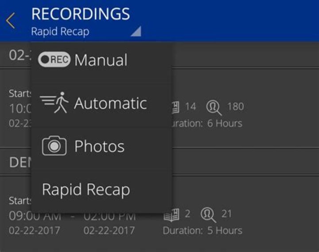Viewport: 319px width, 252px height.
Task: Click the magnifier icon beside 180
Action: [x=214, y=108]
